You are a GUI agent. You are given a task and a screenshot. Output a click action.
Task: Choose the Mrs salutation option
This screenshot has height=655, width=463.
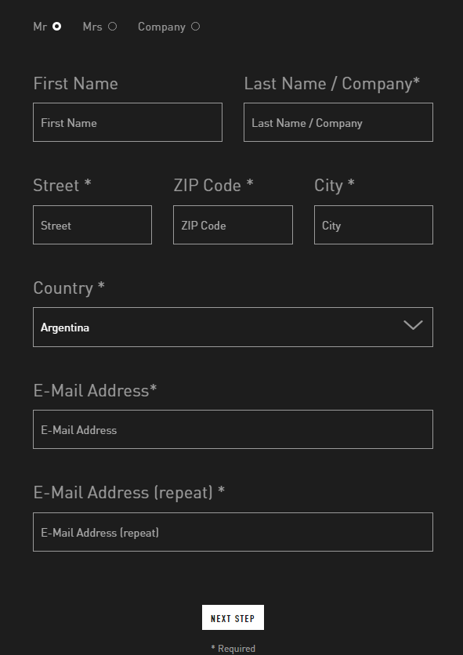tap(112, 27)
